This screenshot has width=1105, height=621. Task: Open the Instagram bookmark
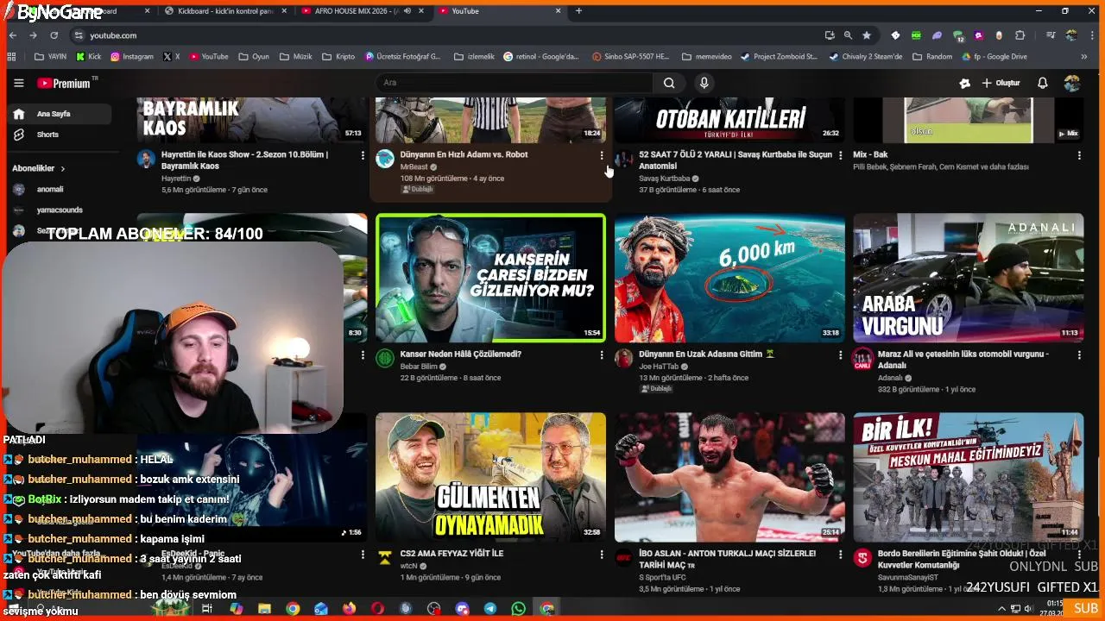point(131,57)
